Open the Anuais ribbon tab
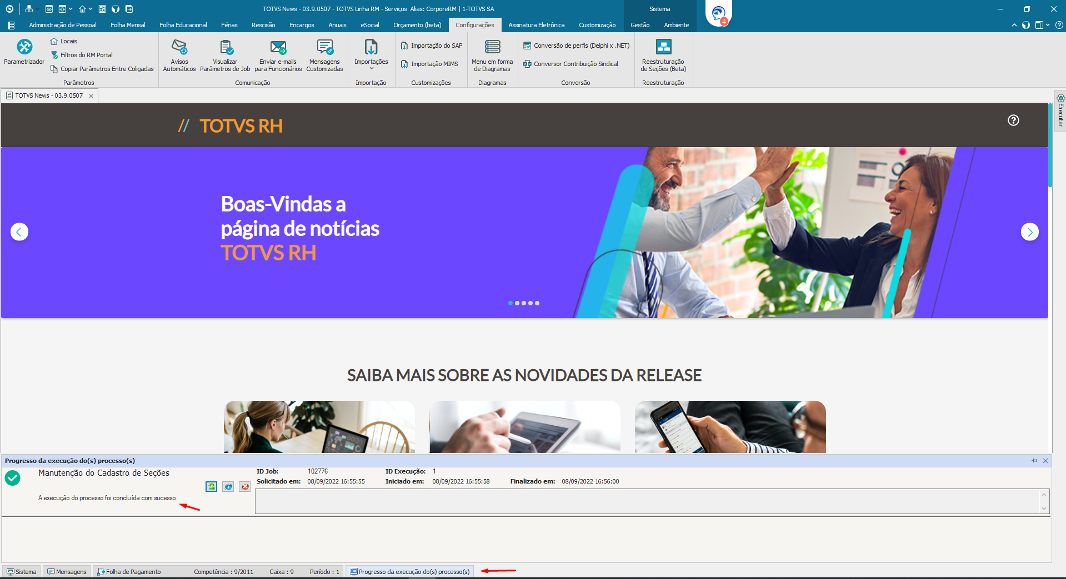Image resolution: width=1066 pixels, height=579 pixels. (x=337, y=25)
